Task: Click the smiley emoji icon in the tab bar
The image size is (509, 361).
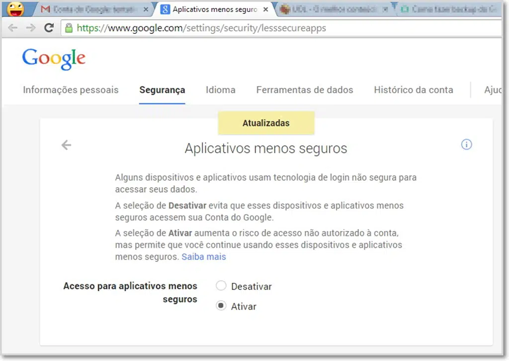Action: tap(15, 9)
